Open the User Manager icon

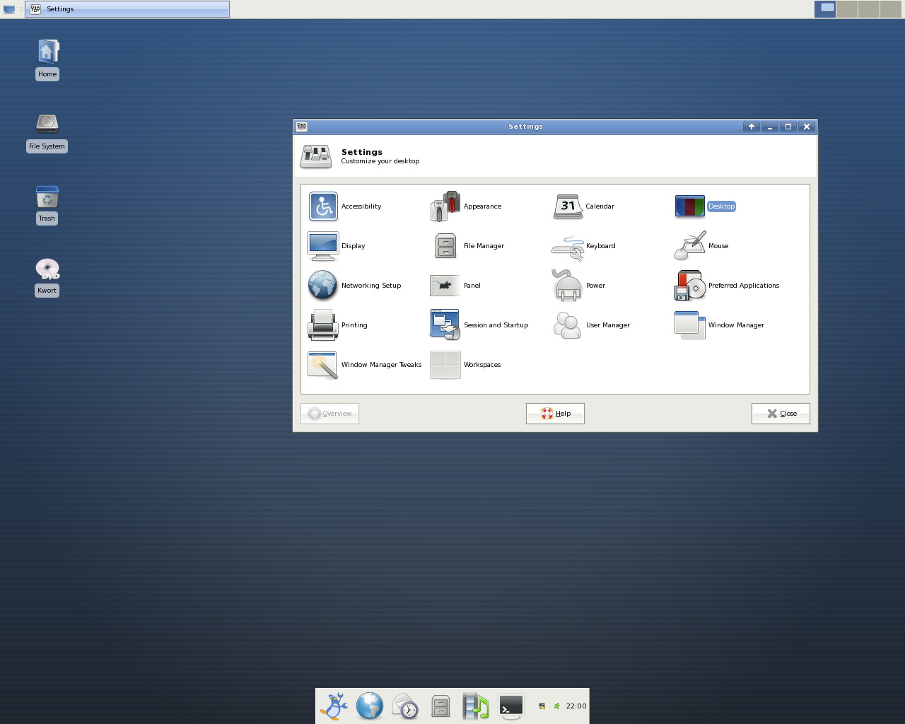(x=568, y=325)
